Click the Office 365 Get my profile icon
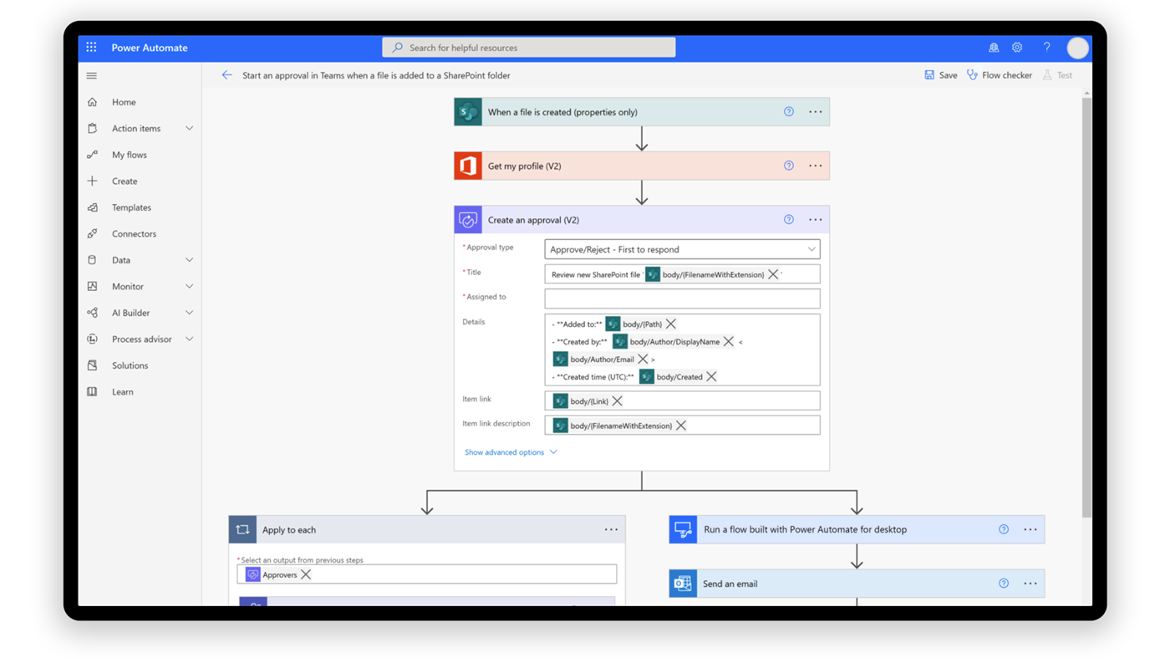The height and width of the screenshot is (658, 1170). (468, 166)
